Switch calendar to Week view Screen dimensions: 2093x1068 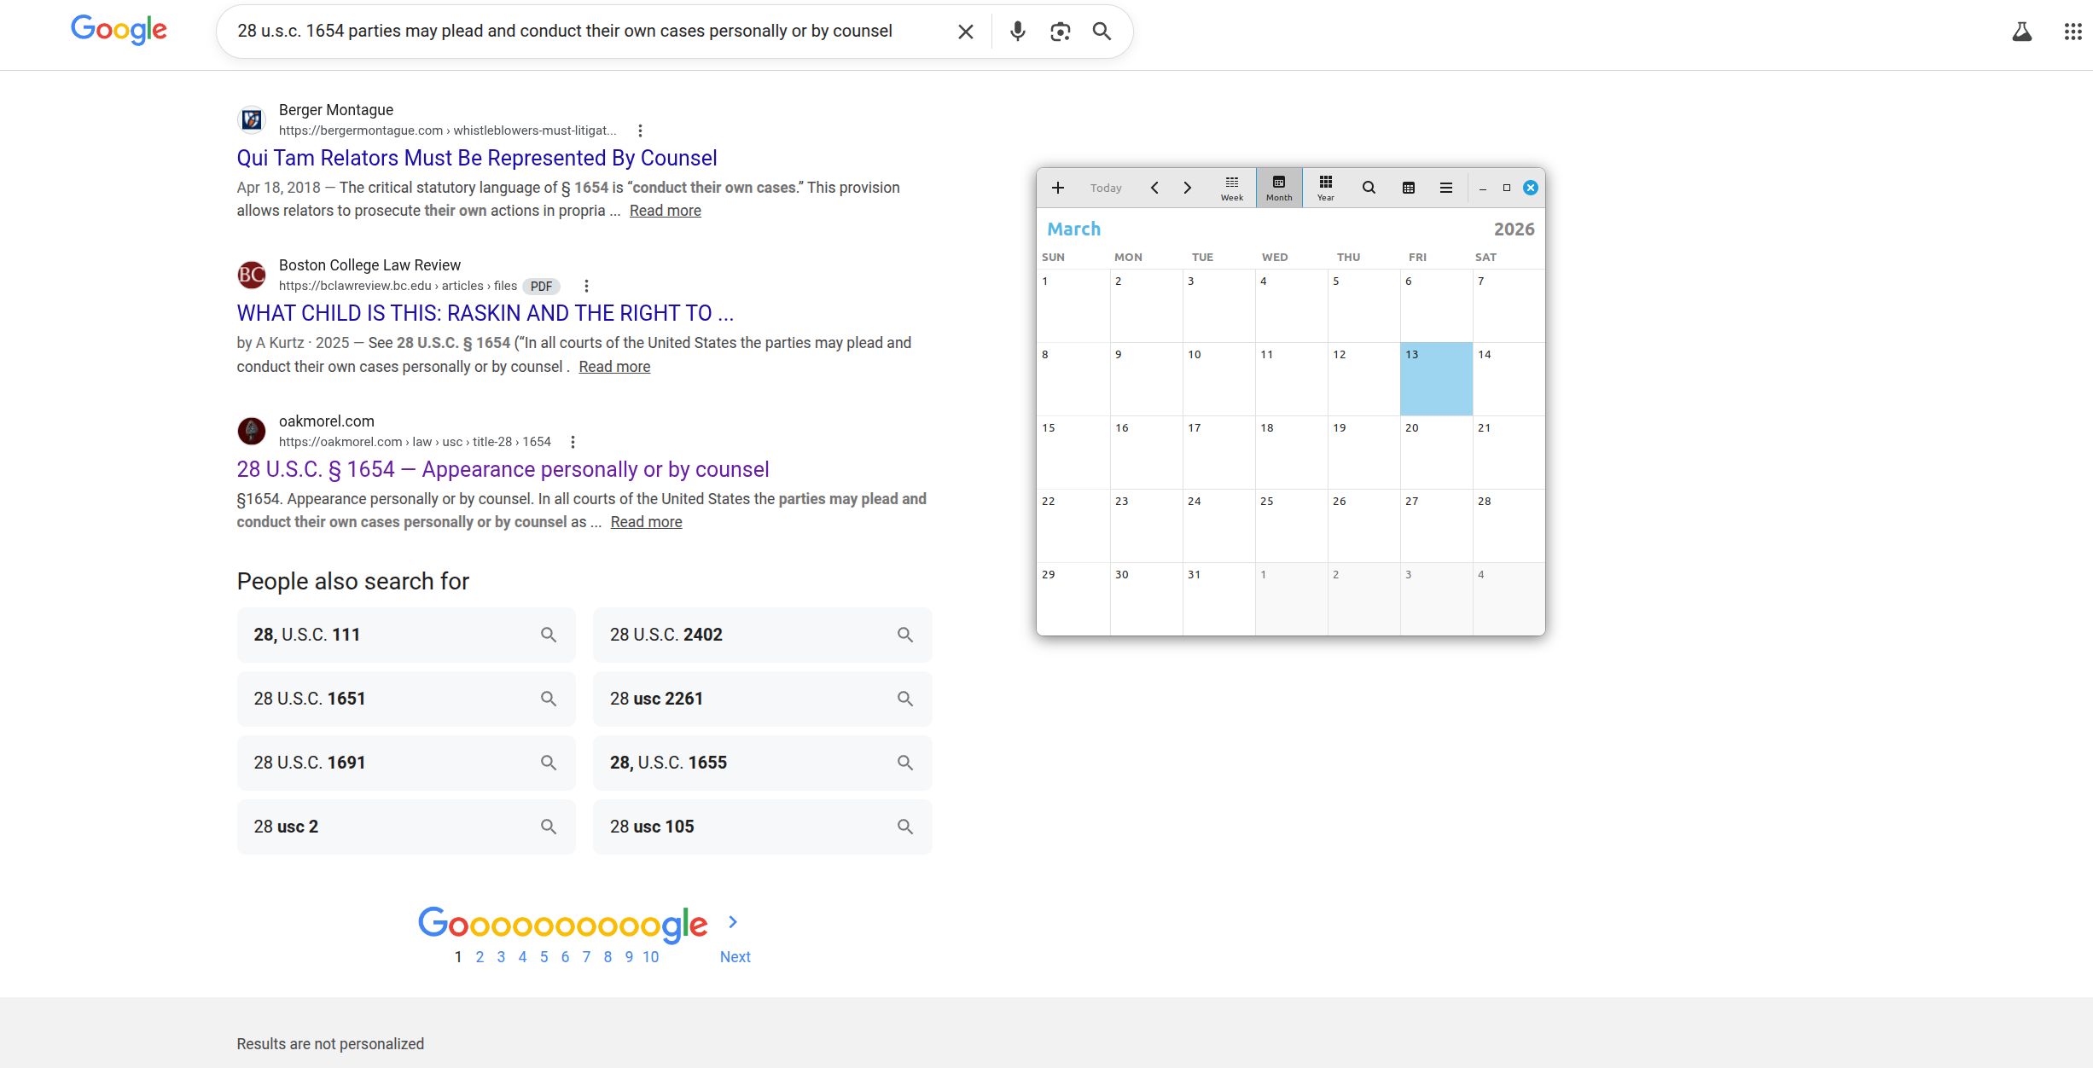point(1231,188)
